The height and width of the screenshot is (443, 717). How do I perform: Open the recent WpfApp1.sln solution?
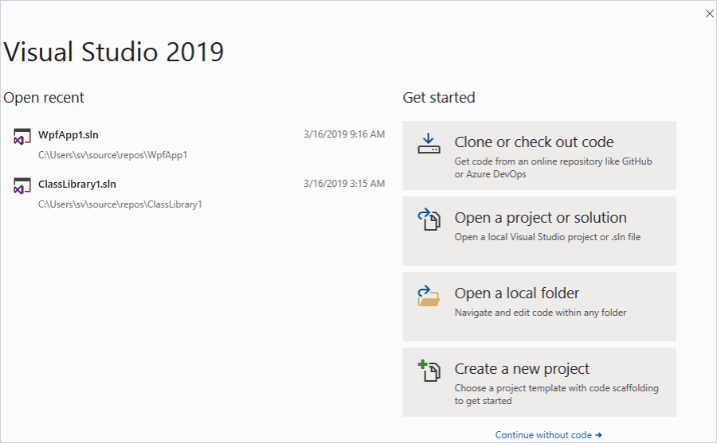[69, 134]
